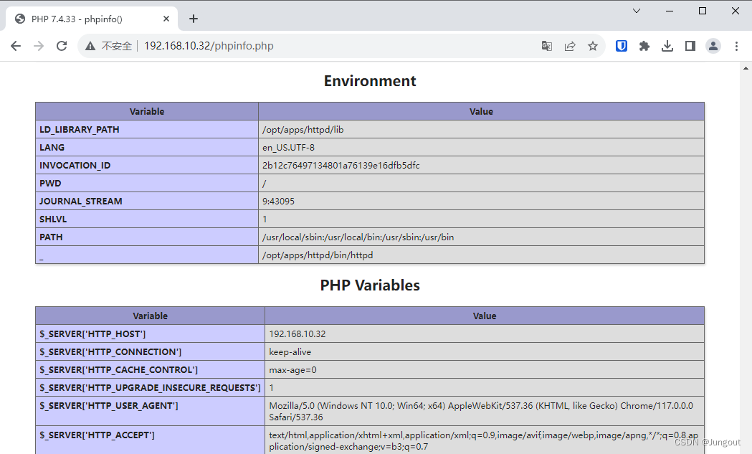Go back to the previous page
Screen dimensions: 752x454
tap(16, 46)
